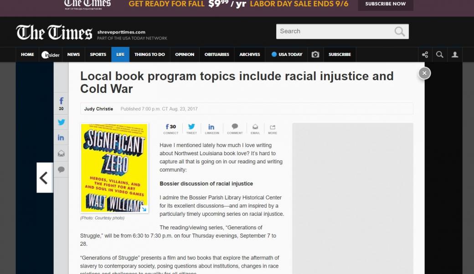Viewport: 474px width, 274px height.
Task: Open the photo galleries camera icon
Action: [315, 54]
